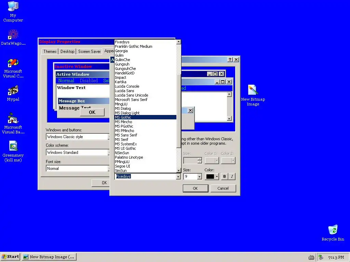Switch to the Themes tab

[x=50, y=52]
